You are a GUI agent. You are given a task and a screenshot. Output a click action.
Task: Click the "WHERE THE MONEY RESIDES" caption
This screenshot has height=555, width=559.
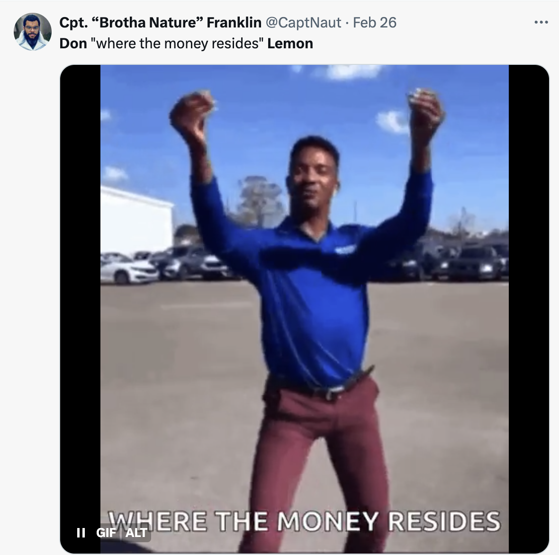click(x=305, y=521)
